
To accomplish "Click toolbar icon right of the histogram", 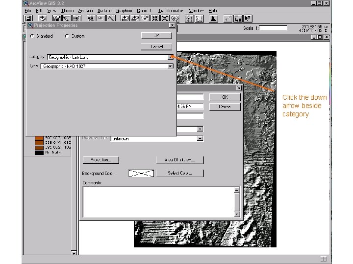I will [228, 19].
